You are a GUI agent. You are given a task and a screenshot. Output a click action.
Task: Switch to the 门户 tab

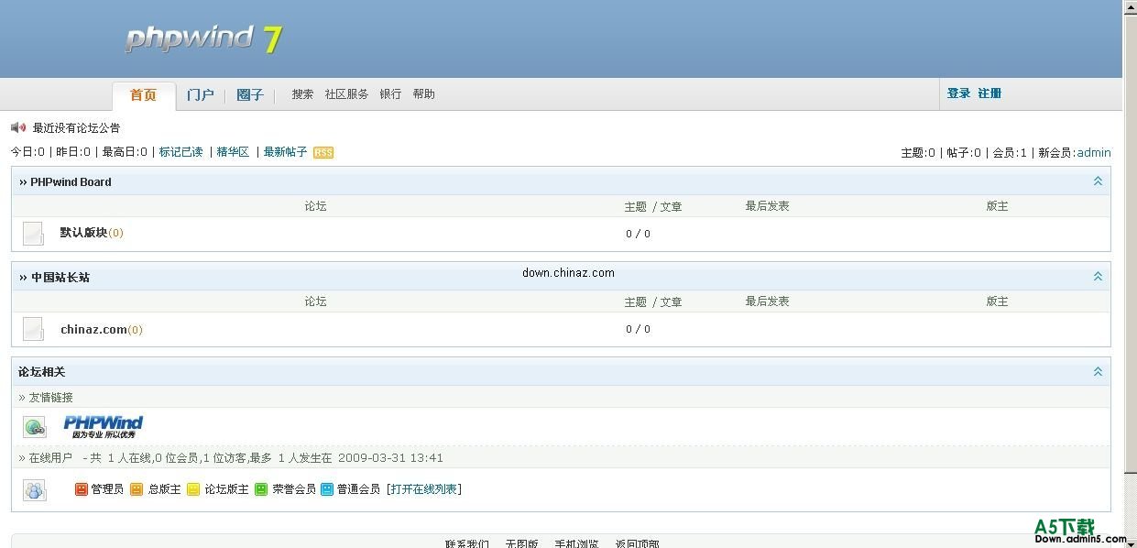point(200,95)
